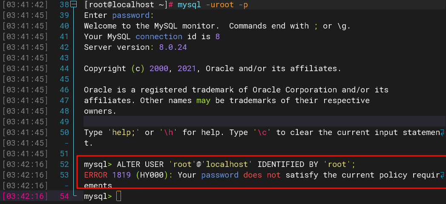Click line number 44
The height and width of the screenshot is (204, 446).
(65, 69)
